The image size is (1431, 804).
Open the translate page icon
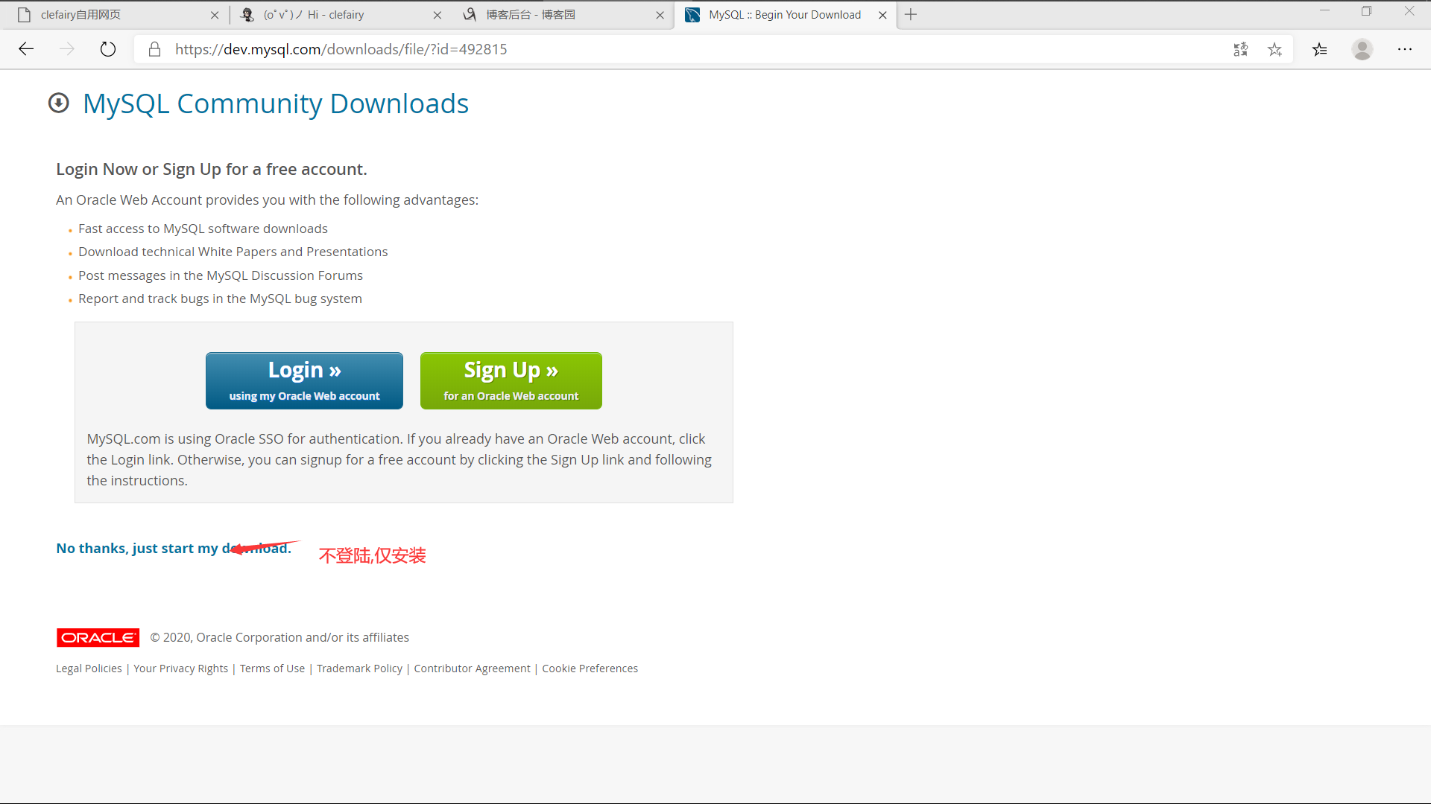tap(1240, 49)
